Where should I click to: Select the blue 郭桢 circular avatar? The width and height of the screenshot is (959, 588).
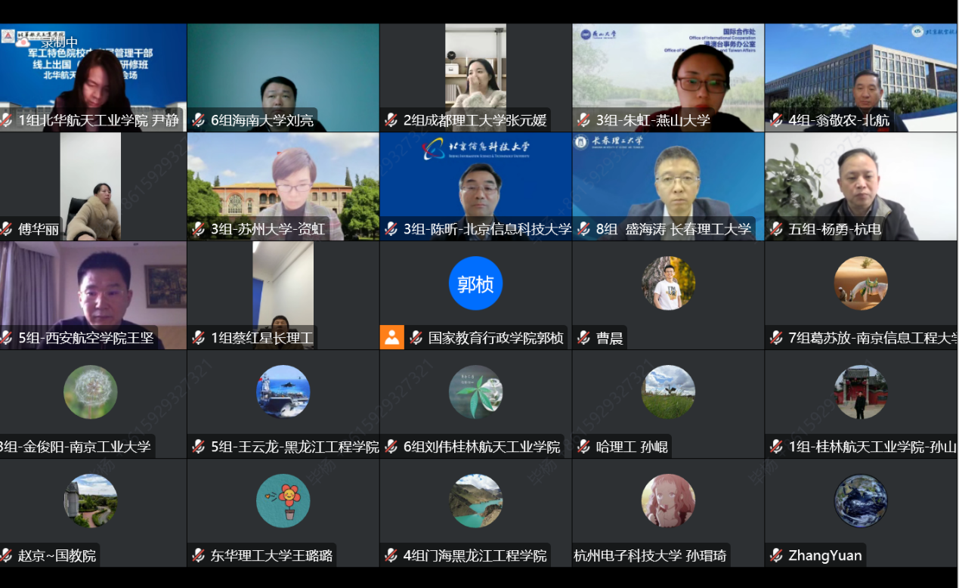pos(475,284)
